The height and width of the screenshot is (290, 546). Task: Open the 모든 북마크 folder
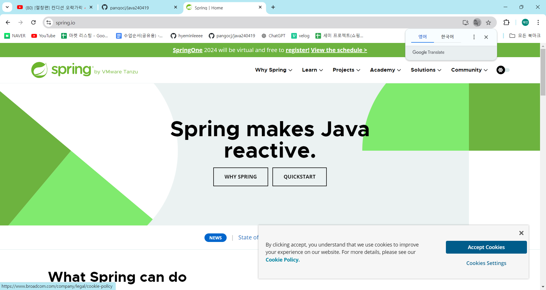[x=525, y=36]
